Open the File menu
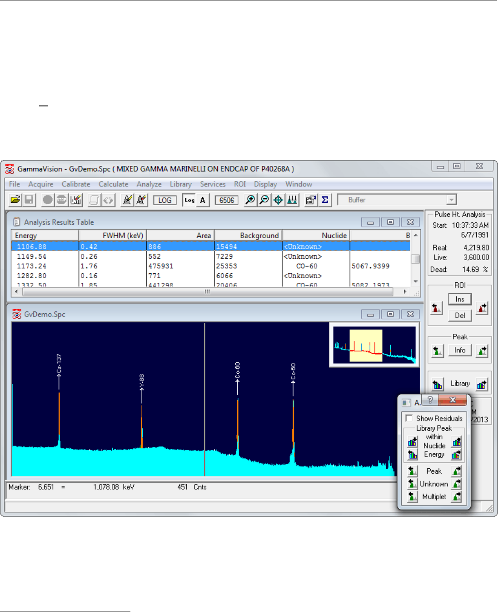This screenshot has width=498, height=612. 15,184
